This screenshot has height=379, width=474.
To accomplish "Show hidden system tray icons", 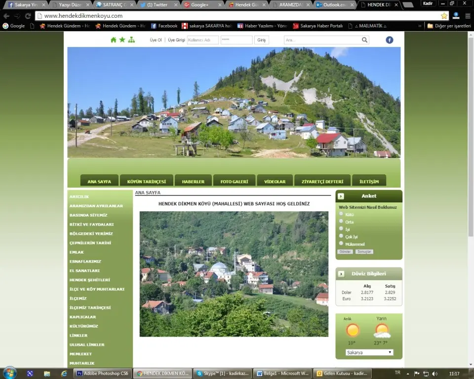I will point(407,374).
